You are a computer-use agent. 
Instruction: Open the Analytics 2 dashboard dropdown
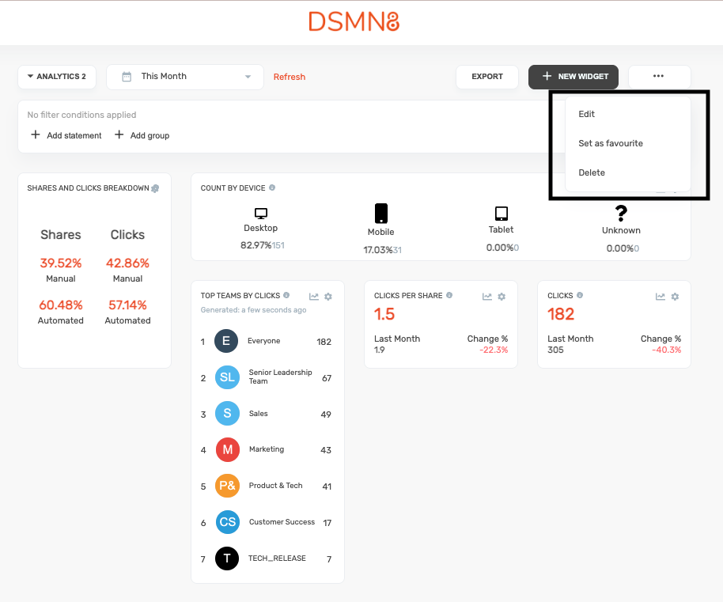pos(57,77)
